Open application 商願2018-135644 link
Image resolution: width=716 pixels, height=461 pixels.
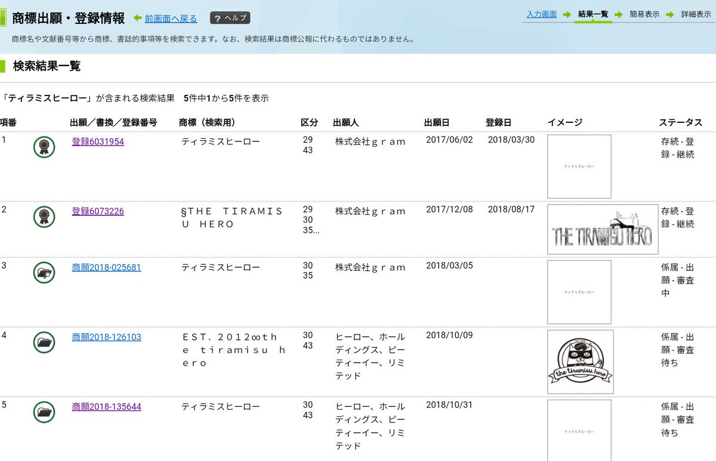click(106, 407)
